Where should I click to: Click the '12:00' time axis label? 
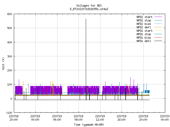click(x=100, y=120)
